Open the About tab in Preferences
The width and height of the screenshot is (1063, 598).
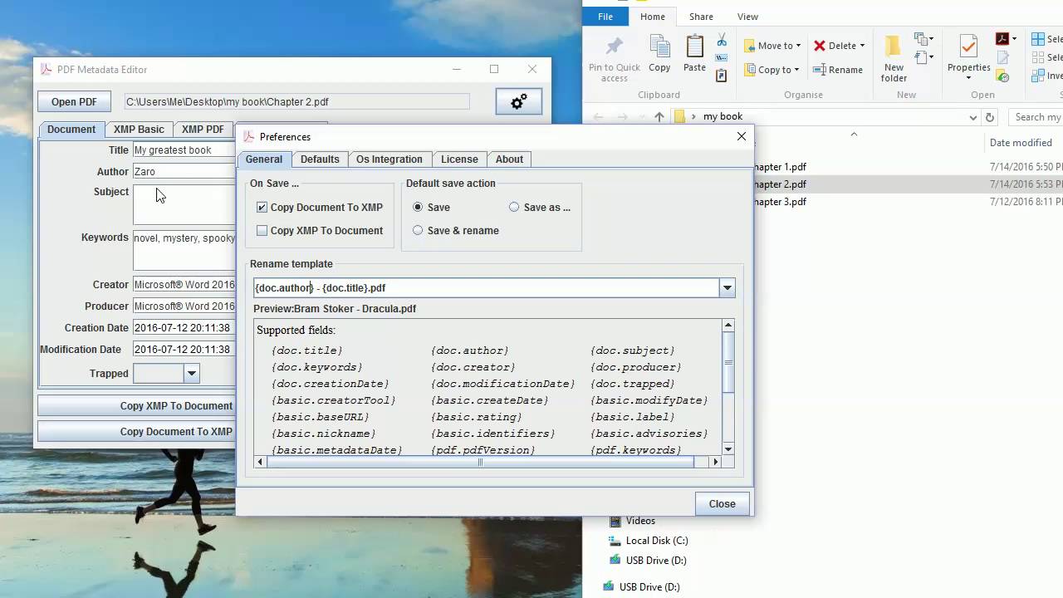(x=509, y=159)
